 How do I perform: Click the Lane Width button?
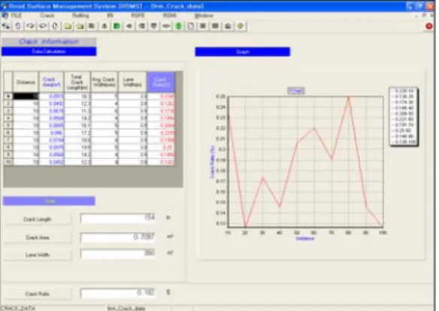[38, 255]
